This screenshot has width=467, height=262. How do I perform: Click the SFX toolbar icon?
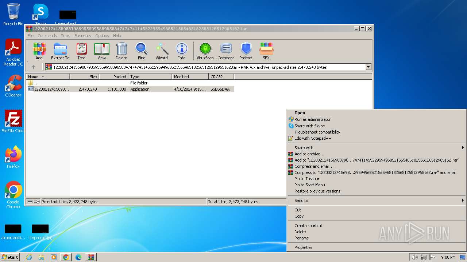pos(266,51)
